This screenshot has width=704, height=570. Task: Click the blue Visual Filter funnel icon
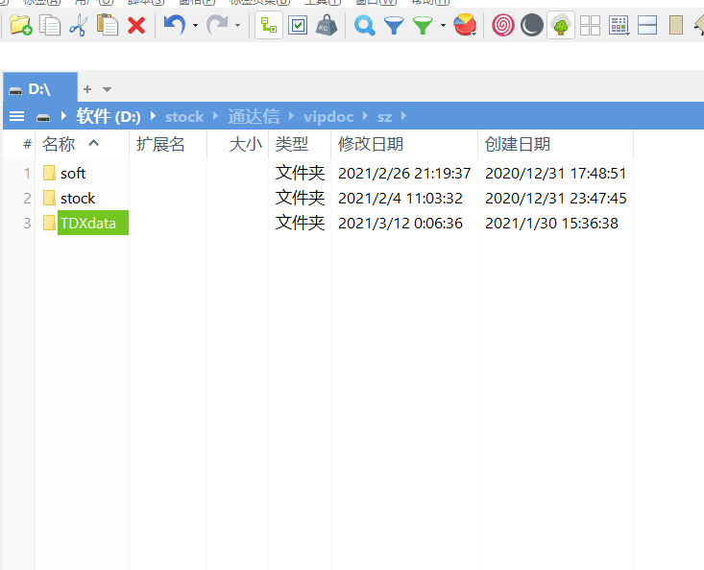394,26
